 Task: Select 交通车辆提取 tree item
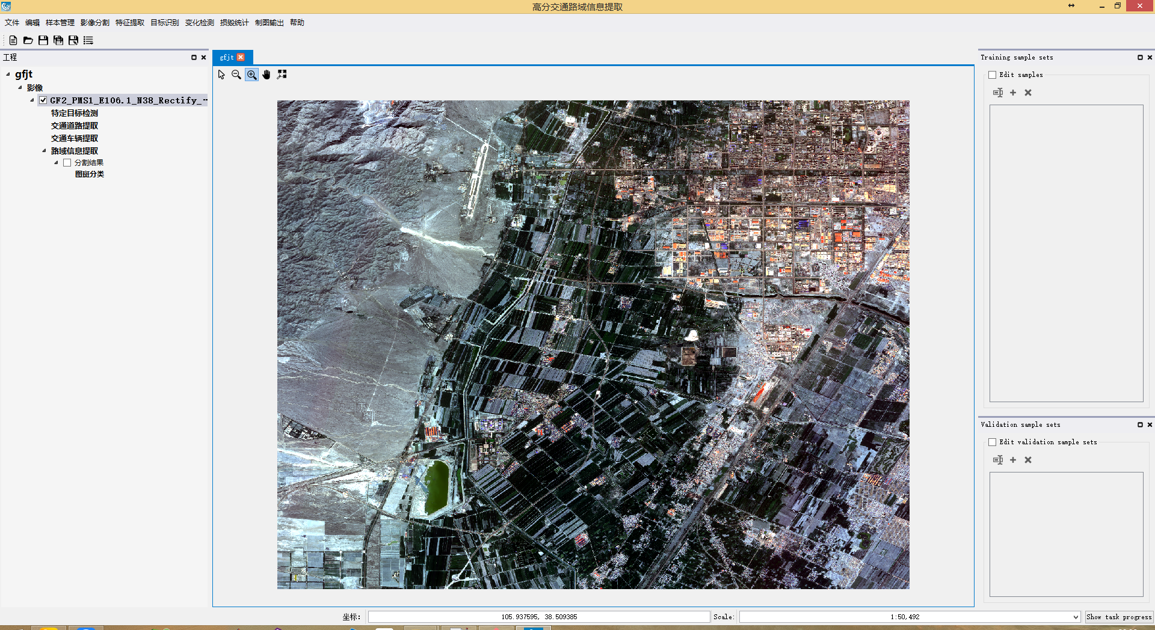point(75,138)
